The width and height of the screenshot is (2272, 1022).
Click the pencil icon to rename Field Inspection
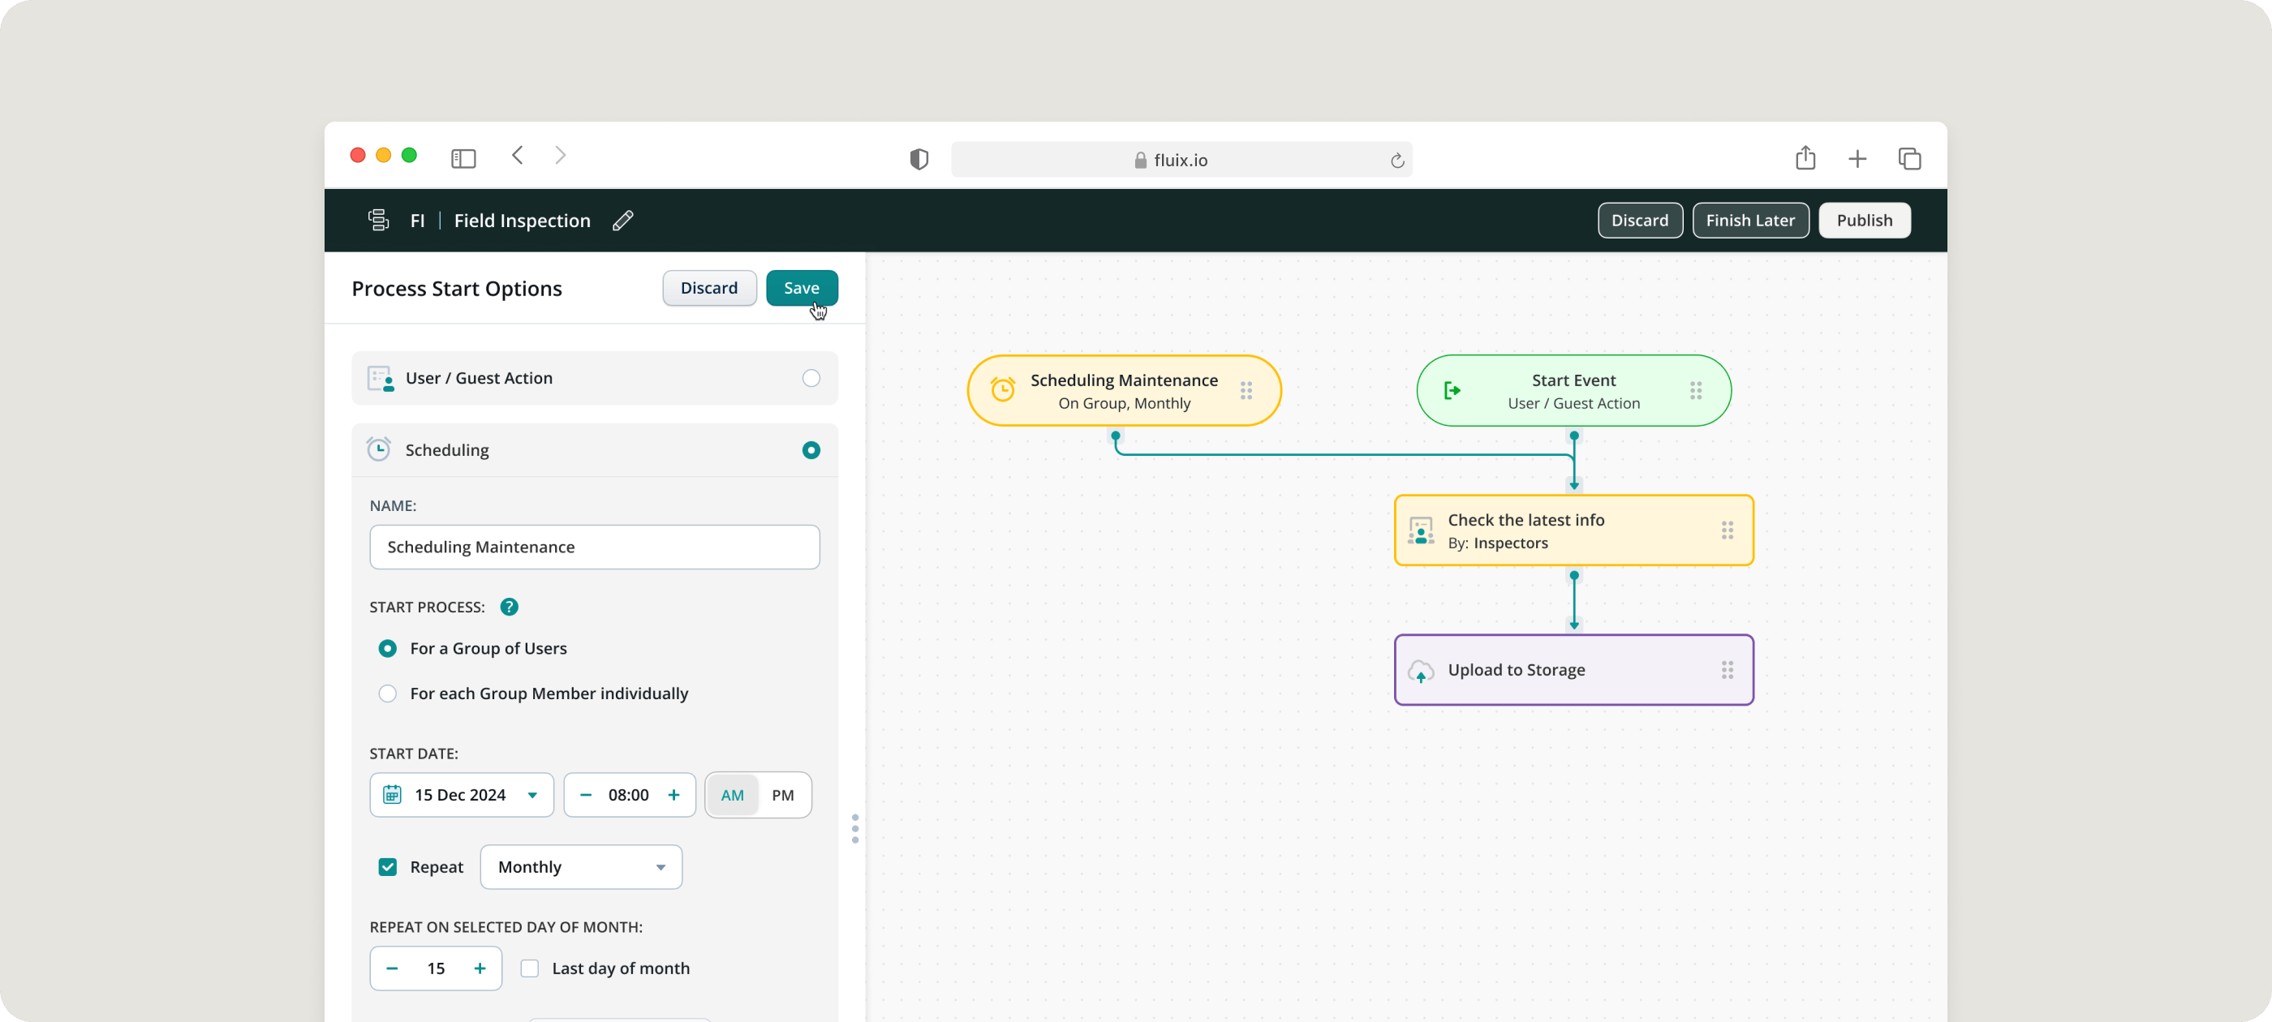tap(622, 221)
